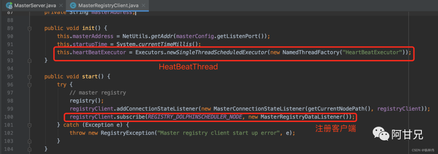Click the MasterRegistryClient.java class file icon
Viewport: 438px width, 154px height.
(x=73, y=5)
